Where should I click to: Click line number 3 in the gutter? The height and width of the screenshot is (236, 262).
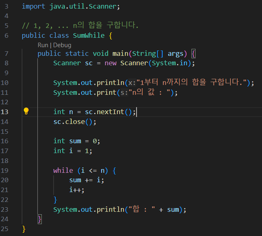(x=6, y=6)
